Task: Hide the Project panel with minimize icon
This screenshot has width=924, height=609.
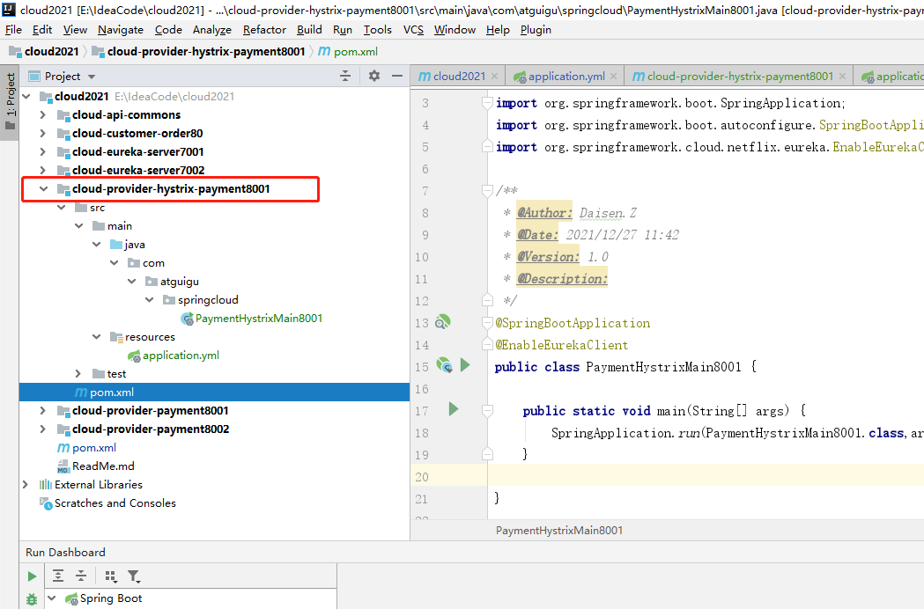Action: coord(397,76)
